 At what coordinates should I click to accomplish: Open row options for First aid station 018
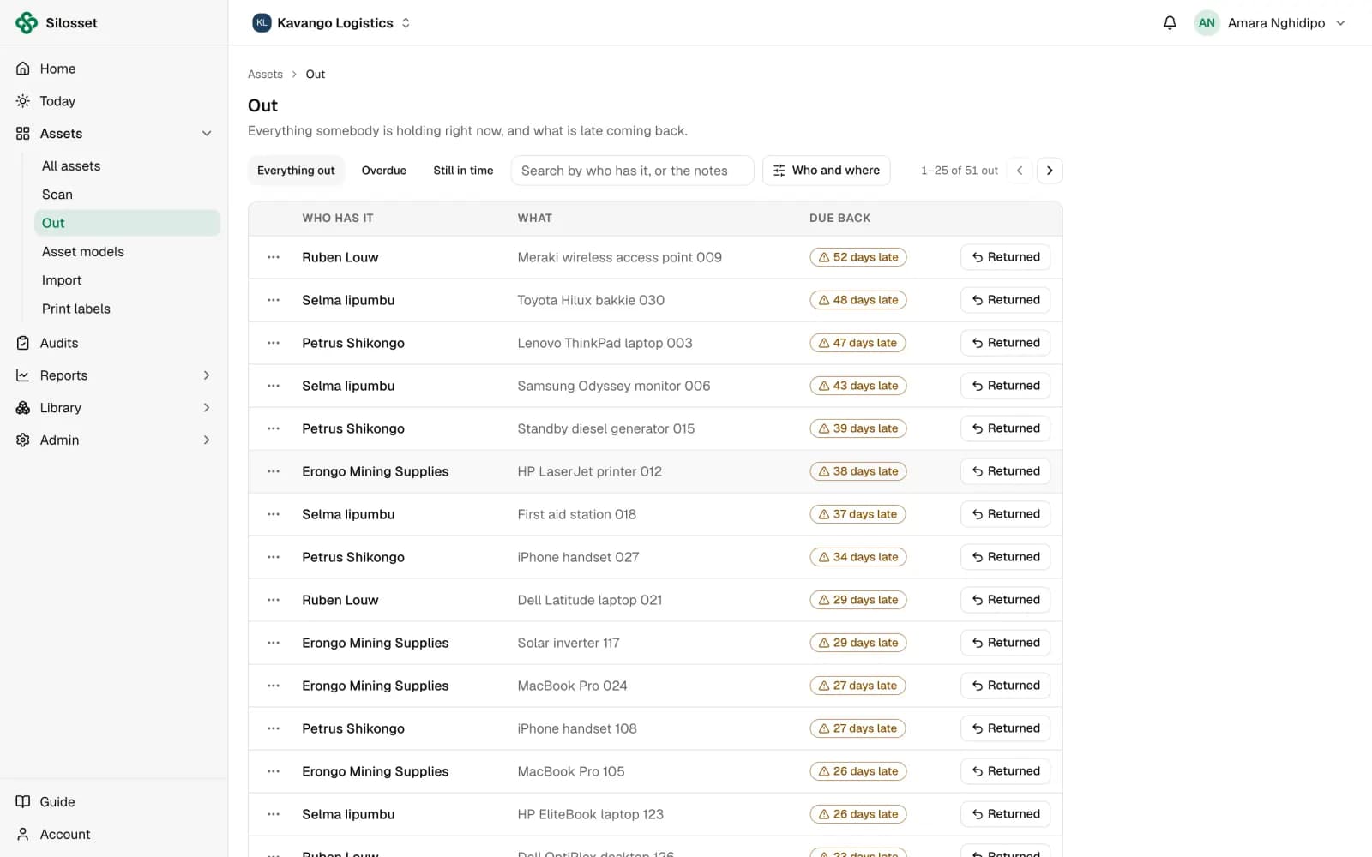coord(274,514)
